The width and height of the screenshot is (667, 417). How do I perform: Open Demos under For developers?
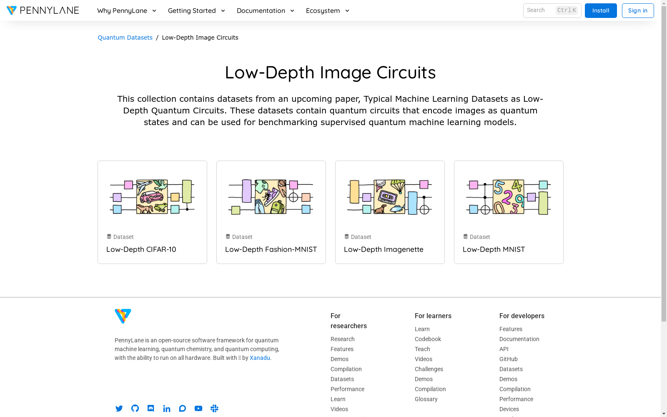pos(508,379)
